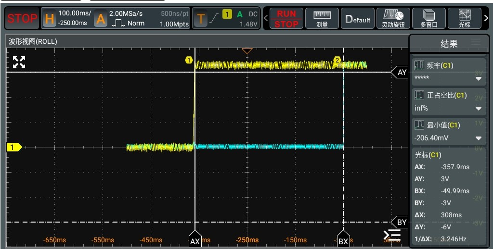Screen dimensions: 493x249
Task: Open the 灵动旋钮 smart knob tool
Action: 393,19
